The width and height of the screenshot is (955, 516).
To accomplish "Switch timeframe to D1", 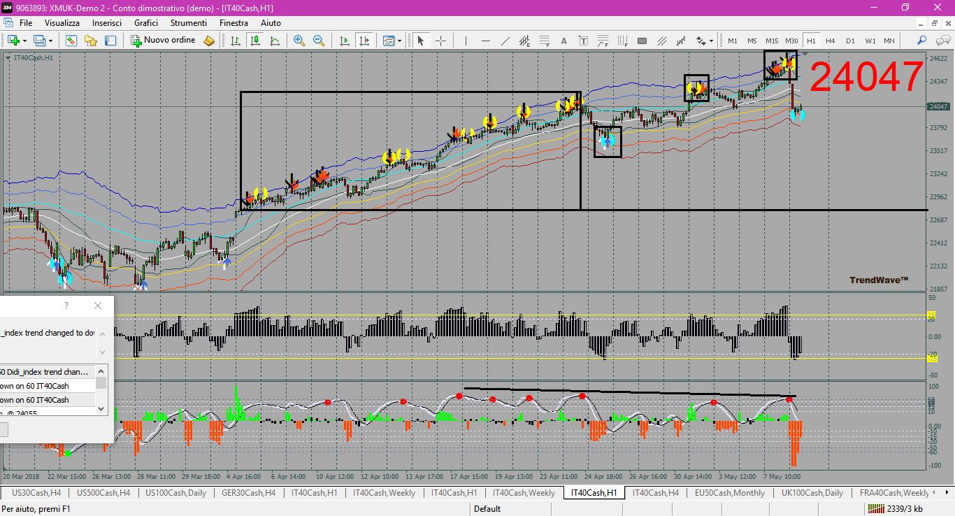I will (x=850, y=41).
